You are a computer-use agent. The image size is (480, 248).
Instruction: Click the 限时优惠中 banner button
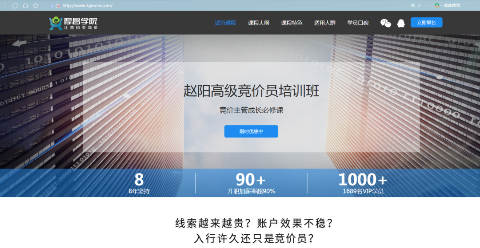(251, 131)
